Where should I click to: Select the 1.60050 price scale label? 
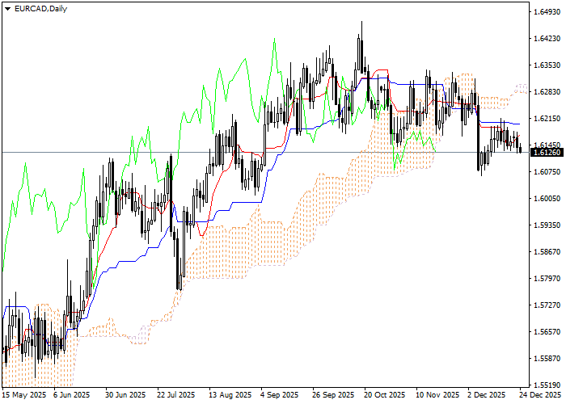coord(547,199)
